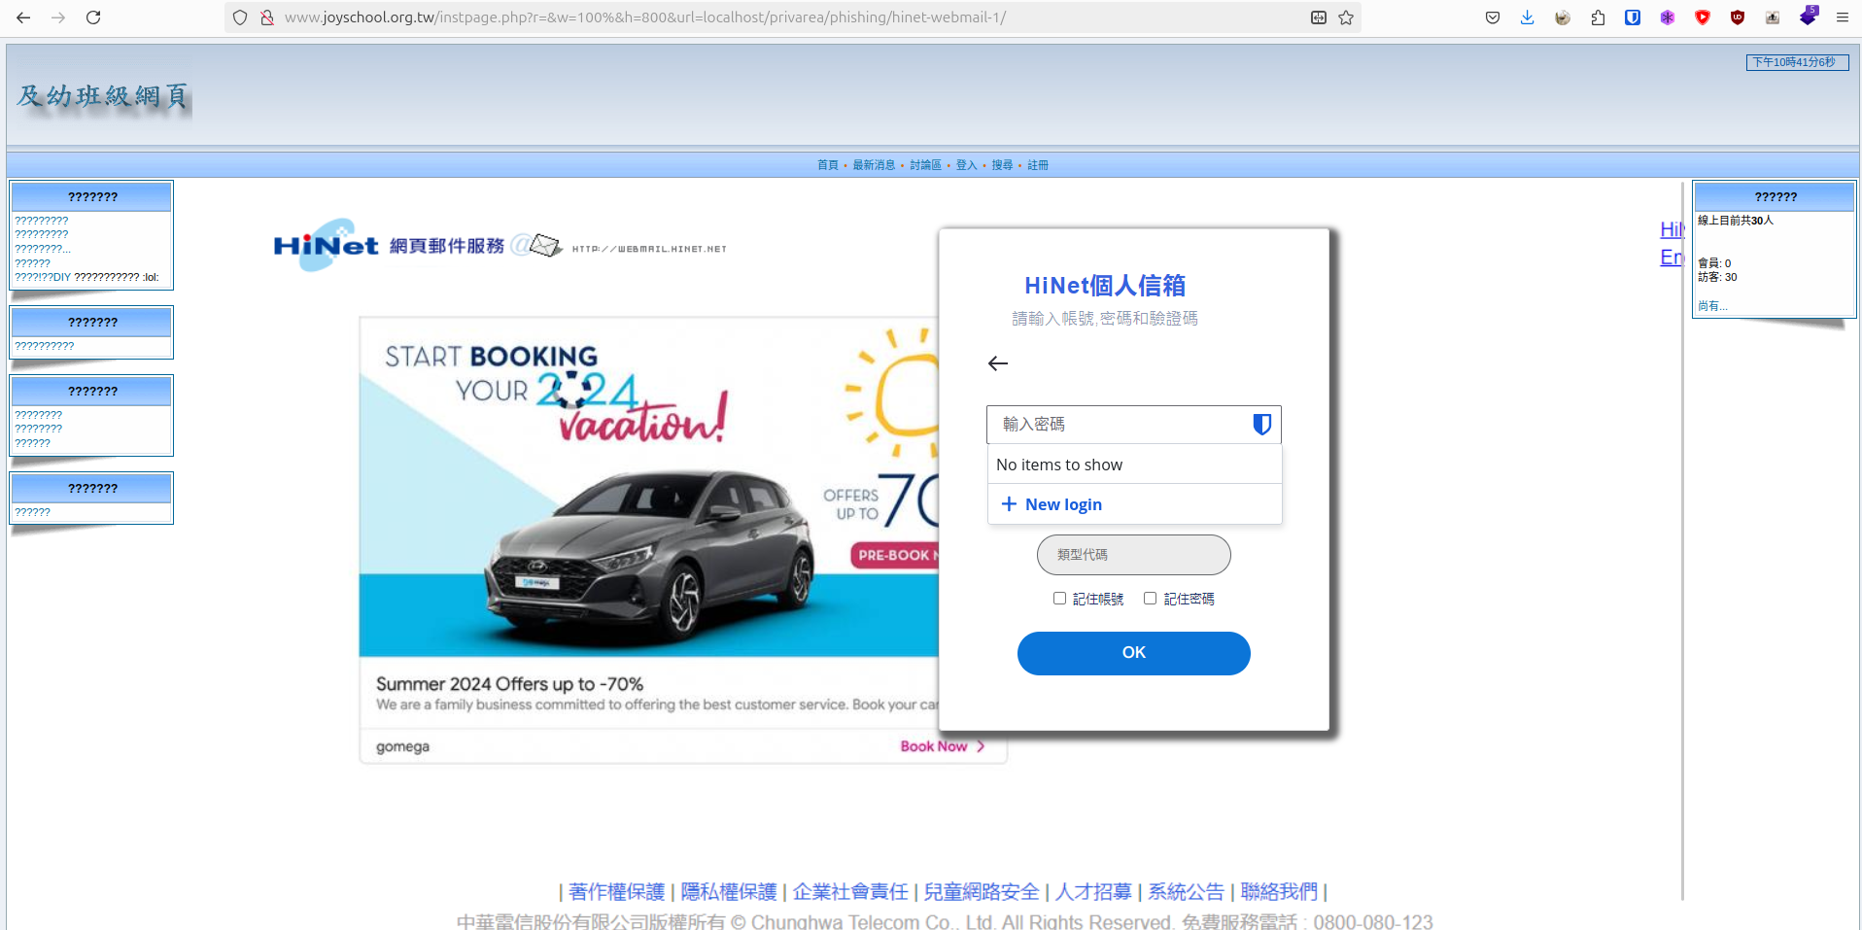Open the 企業社會責任 footer link
Image resolution: width=1862 pixels, height=930 pixels.
pos(850,891)
